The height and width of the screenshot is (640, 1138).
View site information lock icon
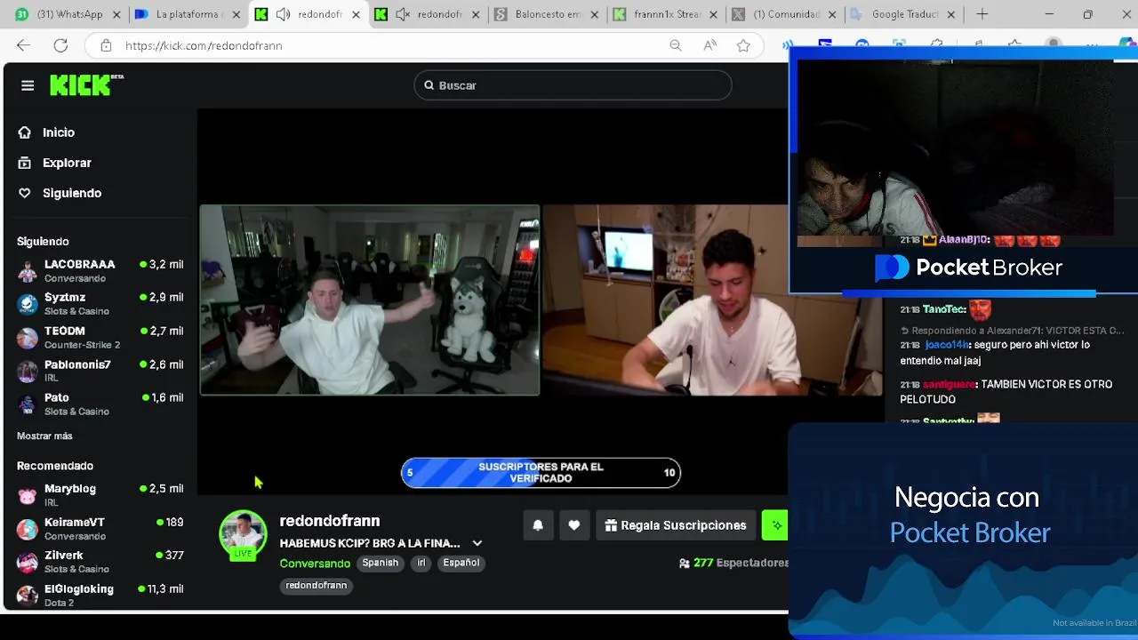106,45
